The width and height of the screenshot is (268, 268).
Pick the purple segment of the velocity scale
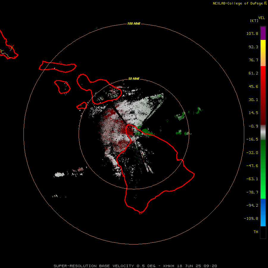coord(263,33)
